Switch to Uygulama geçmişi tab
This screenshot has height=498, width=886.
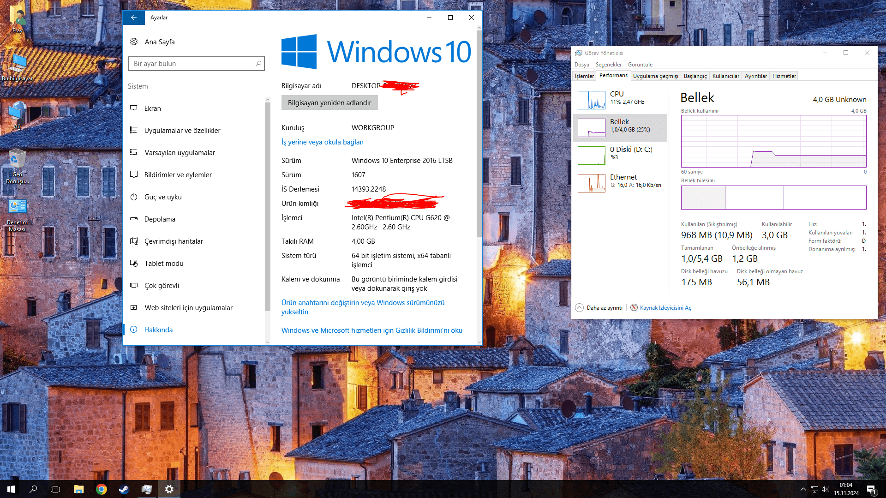(x=655, y=76)
